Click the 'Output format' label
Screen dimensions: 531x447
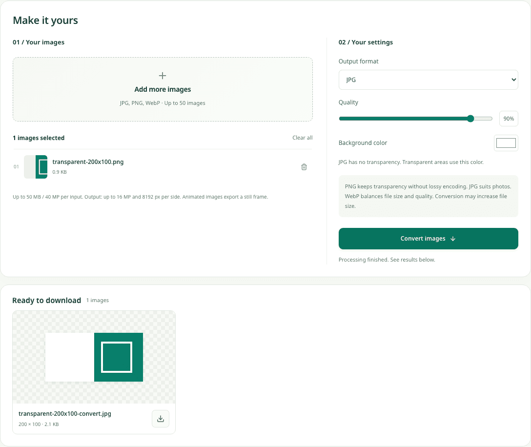point(358,61)
